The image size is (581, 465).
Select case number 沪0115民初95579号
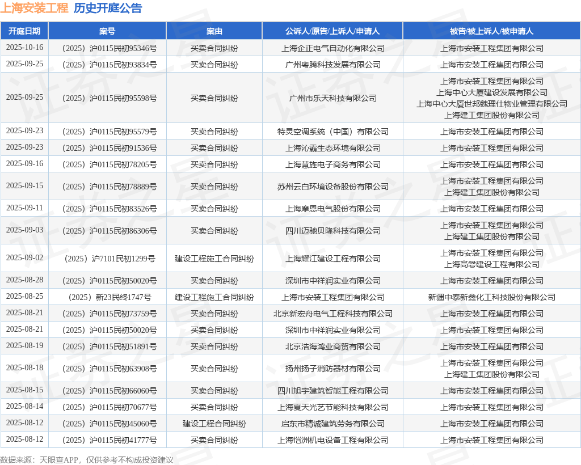110,132
